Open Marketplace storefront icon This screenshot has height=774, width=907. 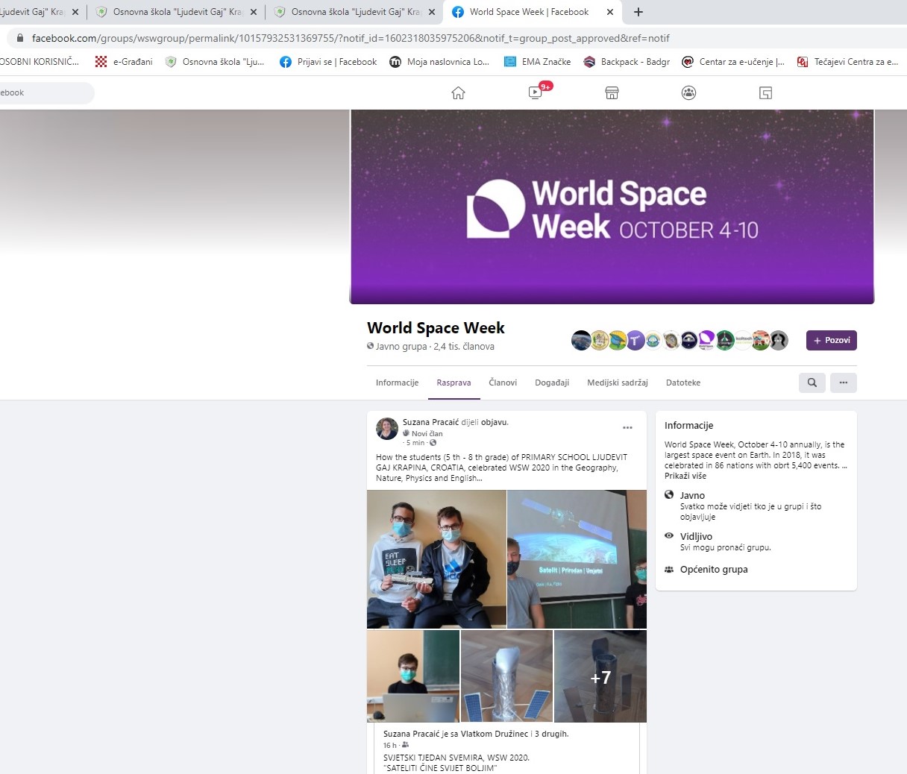[x=612, y=92]
